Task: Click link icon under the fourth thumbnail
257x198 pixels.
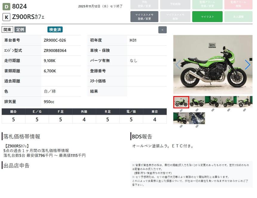Action: click(x=229, y=110)
